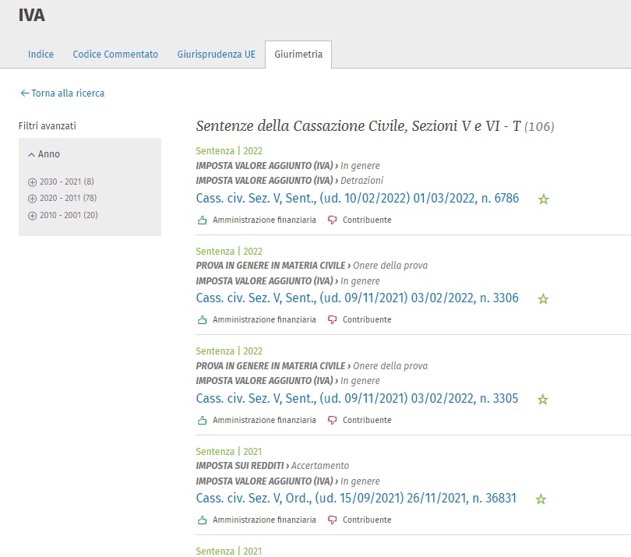The image size is (631, 557).
Task: Click thumbs-up icon under sentence n. 3305
Action: [x=203, y=421]
